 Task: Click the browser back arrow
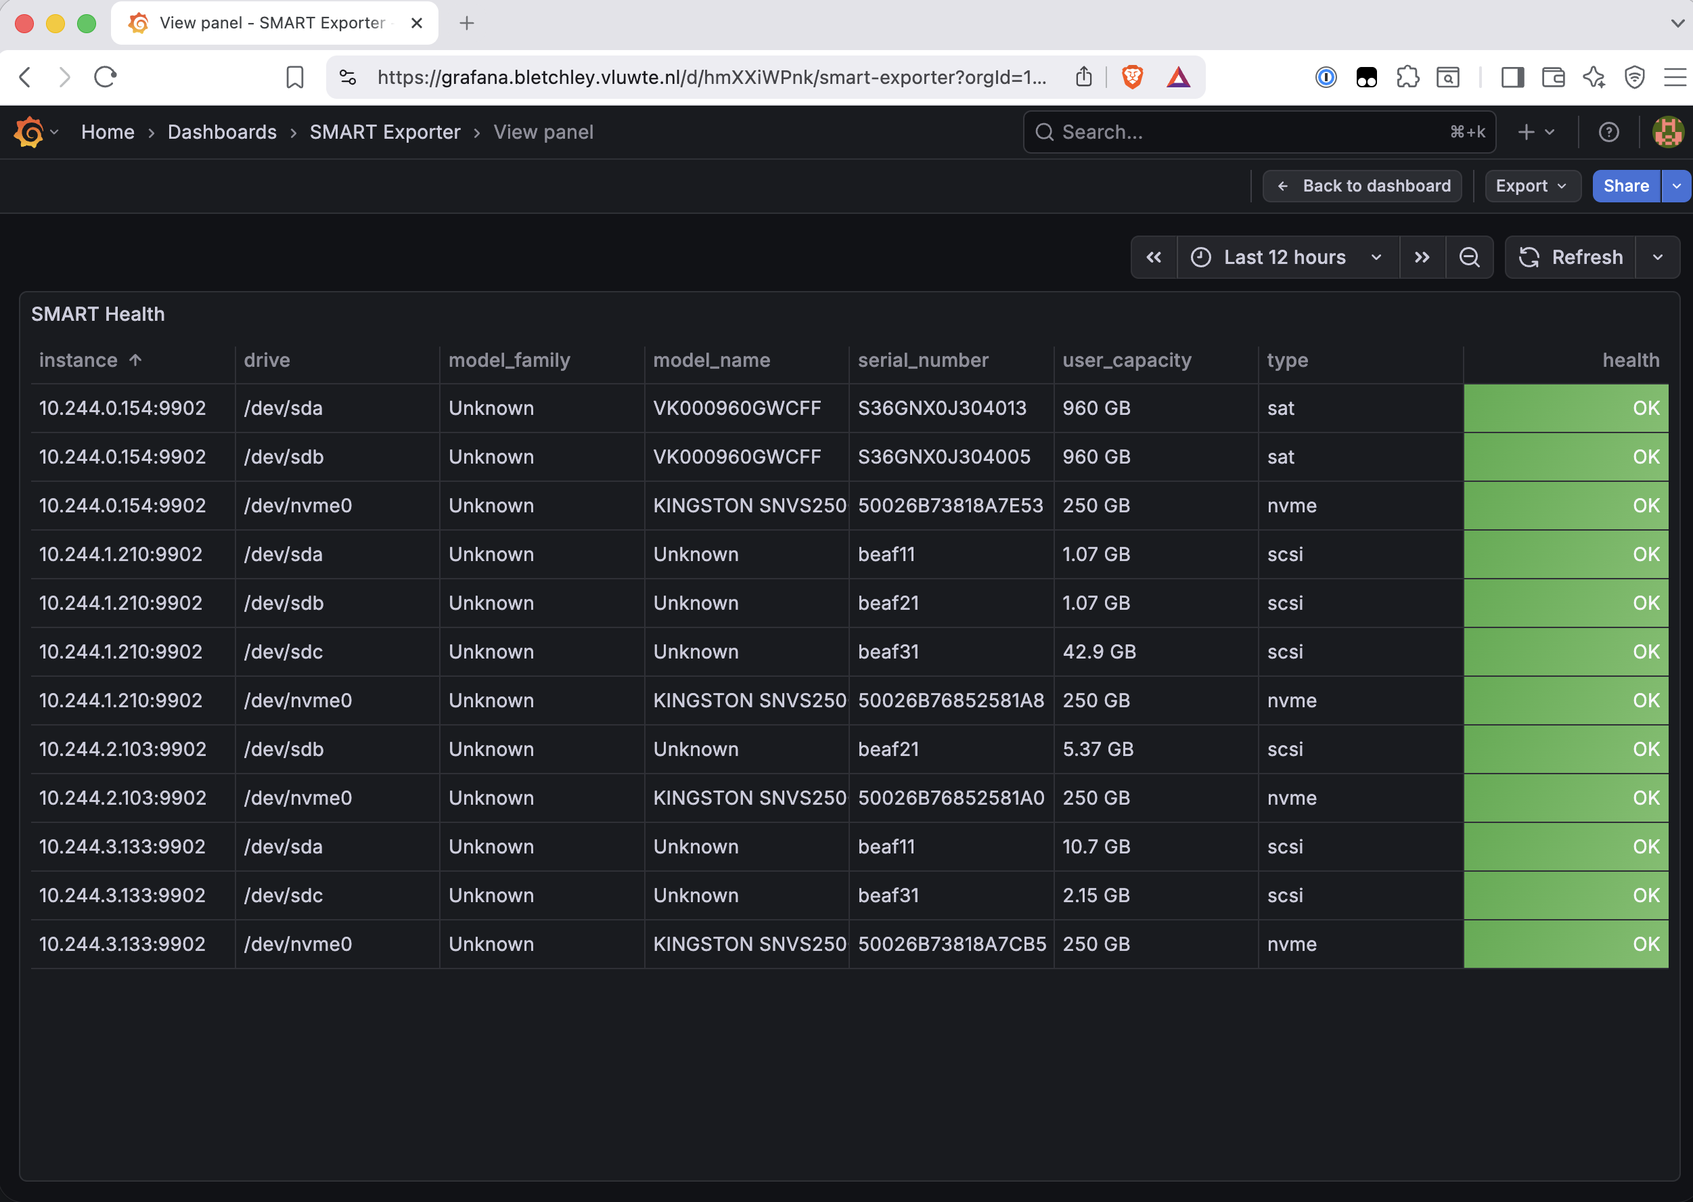pyautogui.click(x=25, y=77)
